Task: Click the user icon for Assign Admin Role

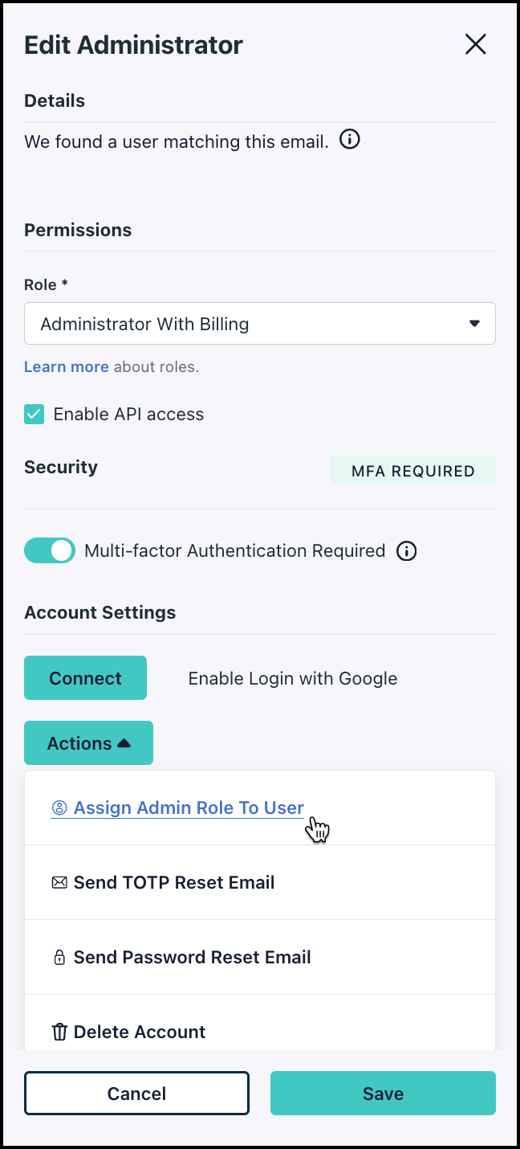Action: (59, 808)
